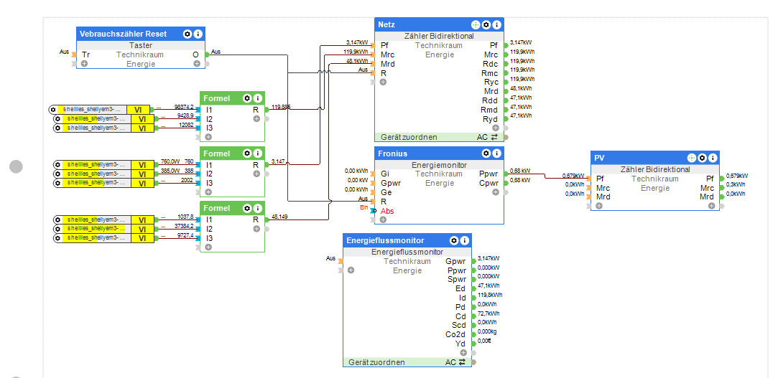The image size is (778, 378).
Task: Click AC swap icon on Energieflussmonitor block
Action: [462, 362]
